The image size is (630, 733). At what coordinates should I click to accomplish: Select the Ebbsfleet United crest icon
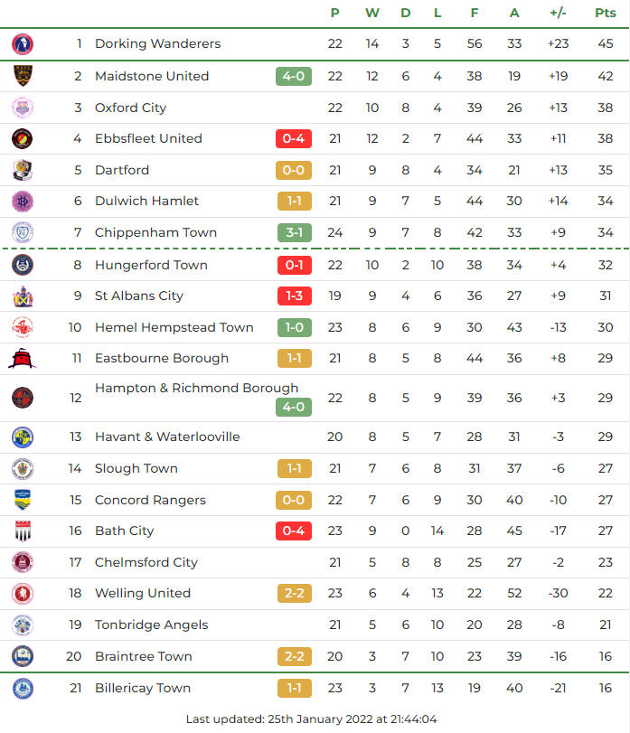23,138
